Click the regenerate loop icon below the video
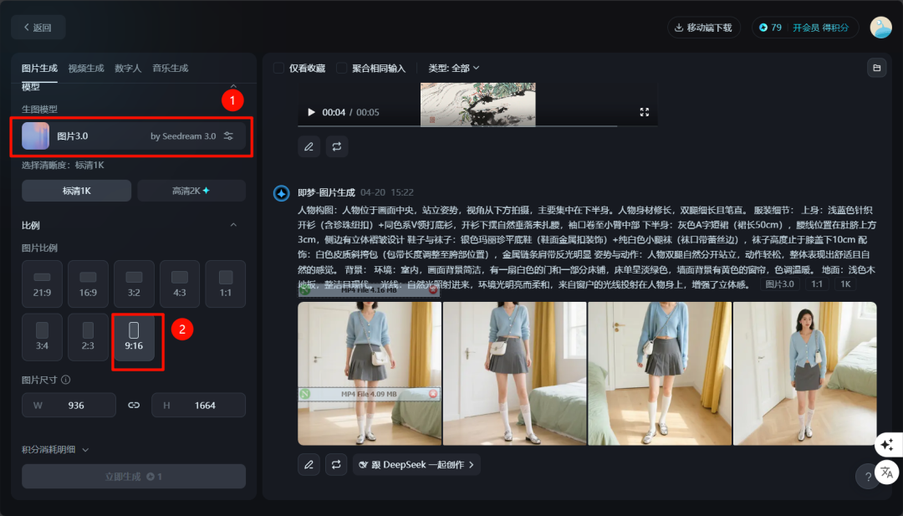The image size is (903, 516). coord(336,146)
